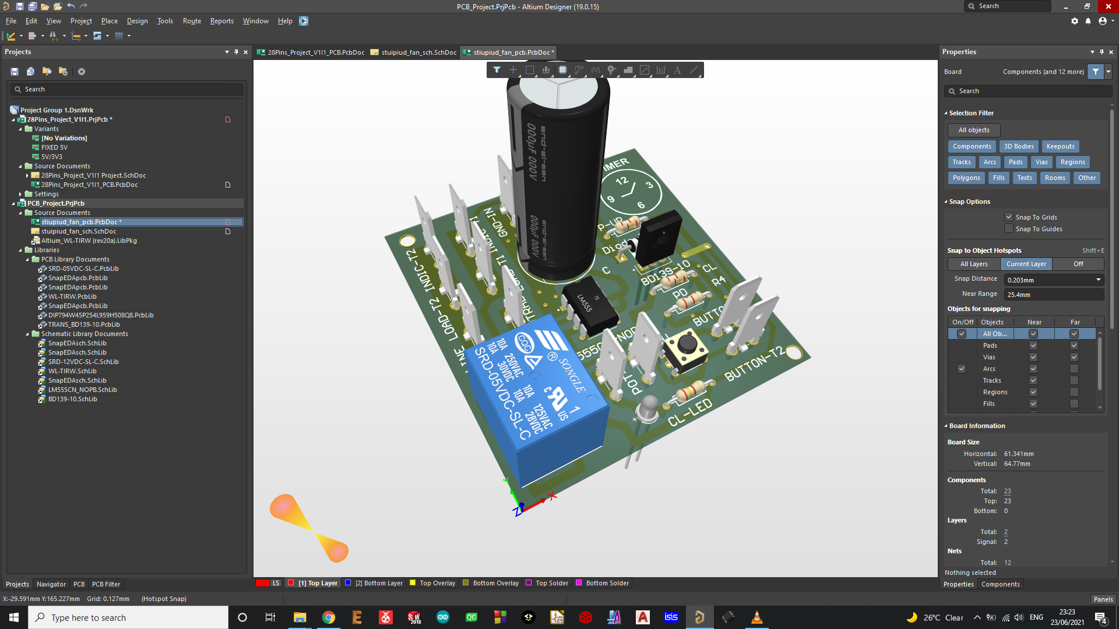Open the notifications bell icon
The image size is (1119, 629).
point(1088,21)
